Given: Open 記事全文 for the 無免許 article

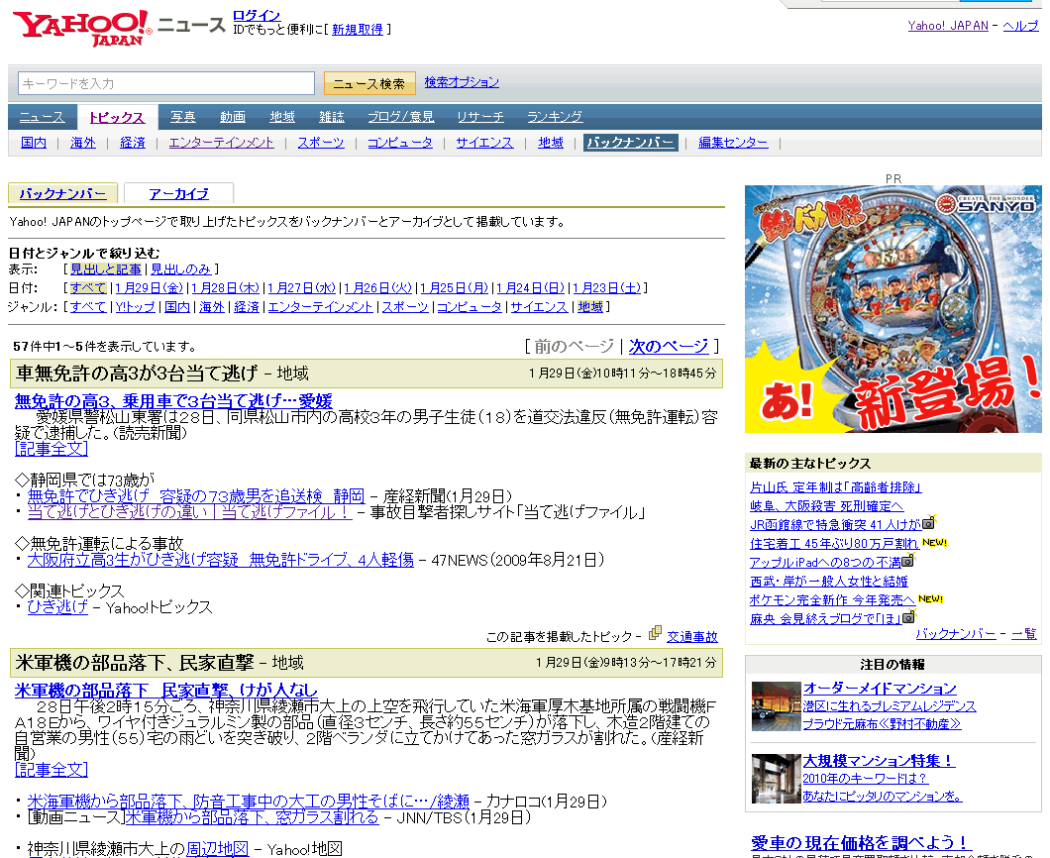Looking at the screenshot, I should click(52, 449).
